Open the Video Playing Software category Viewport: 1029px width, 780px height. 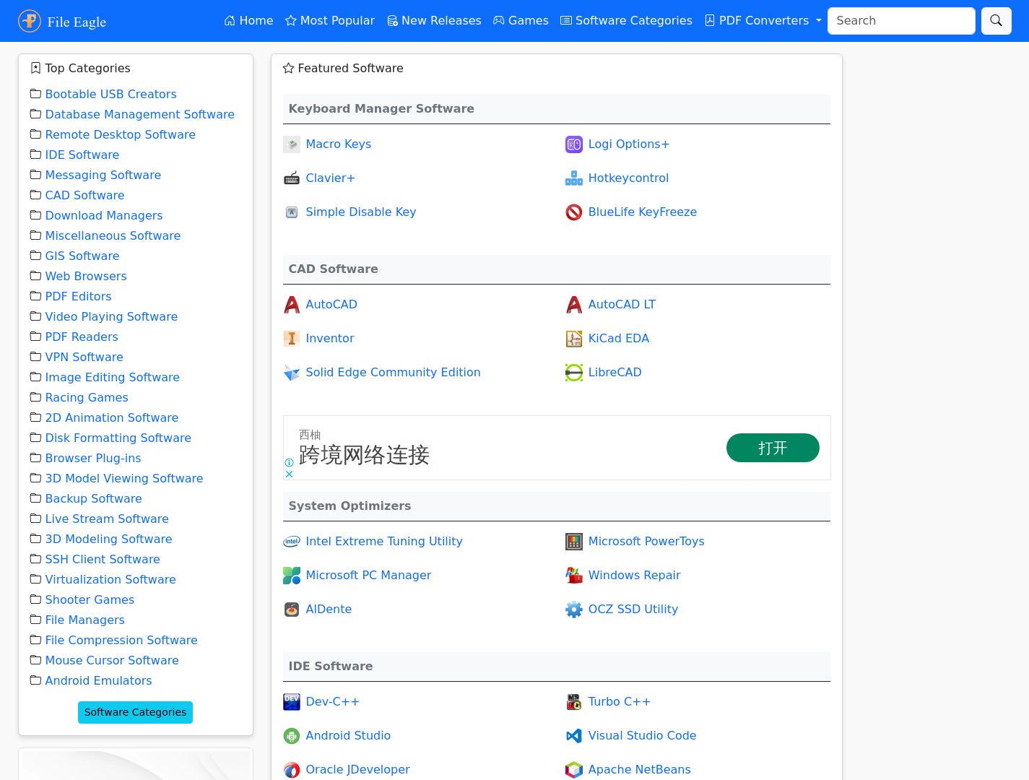pyautogui.click(x=110, y=316)
